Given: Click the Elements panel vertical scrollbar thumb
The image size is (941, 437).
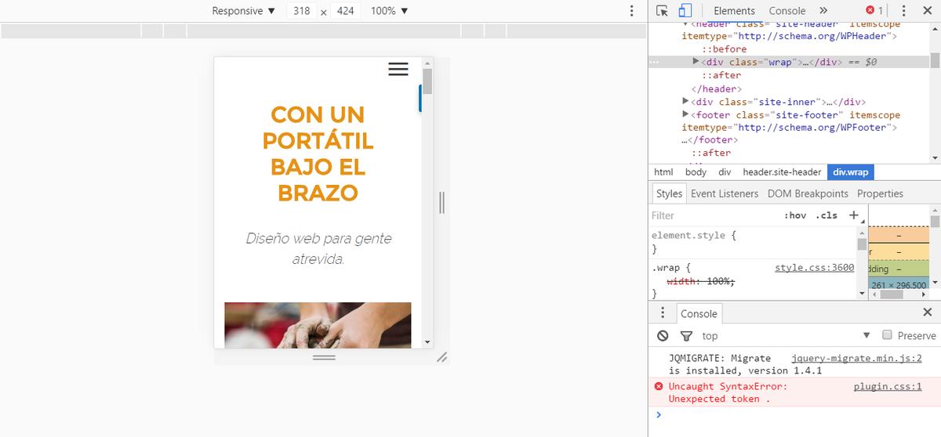Looking at the screenshot, I should pos(935,61).
